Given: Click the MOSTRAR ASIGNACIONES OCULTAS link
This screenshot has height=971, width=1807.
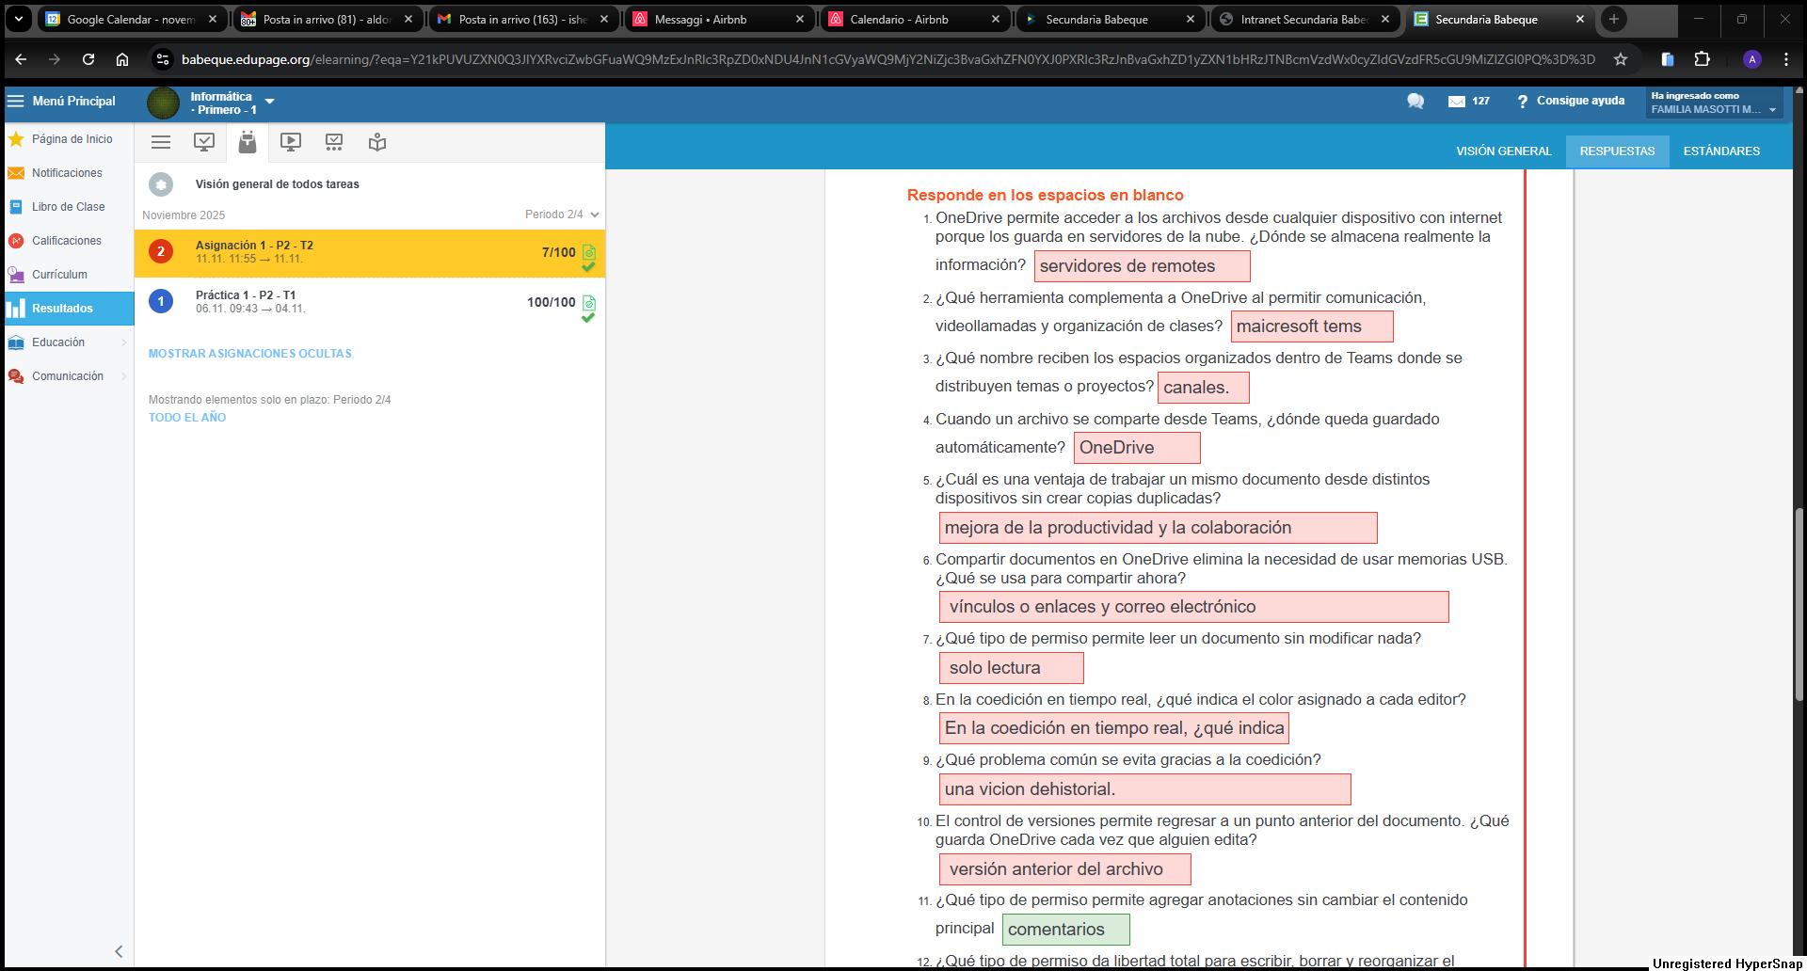Looking at the screenshot, I should click(249, 354).
